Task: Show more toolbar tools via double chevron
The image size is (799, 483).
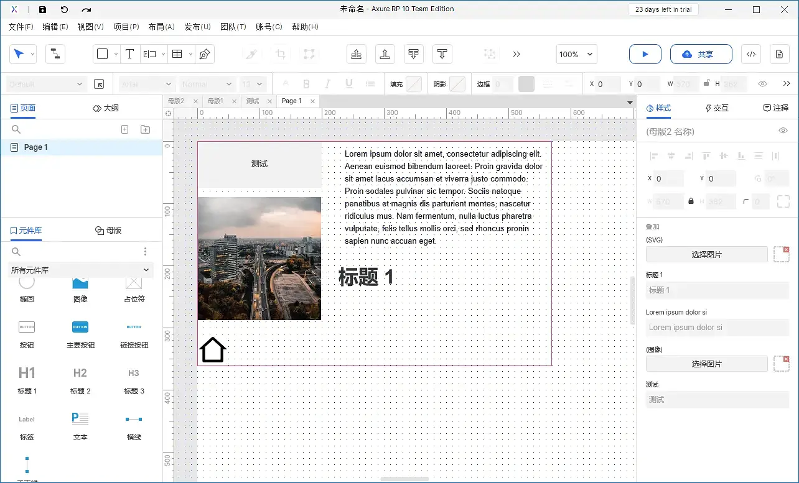Action: coord(516,54)
